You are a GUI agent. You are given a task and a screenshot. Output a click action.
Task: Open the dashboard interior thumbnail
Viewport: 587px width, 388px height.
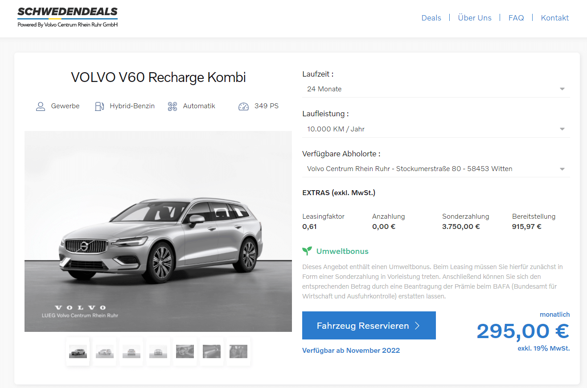tap(212, 352)
